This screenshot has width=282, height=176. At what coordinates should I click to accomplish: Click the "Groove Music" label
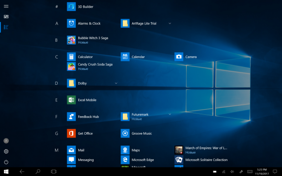click(x=142, y=133)
